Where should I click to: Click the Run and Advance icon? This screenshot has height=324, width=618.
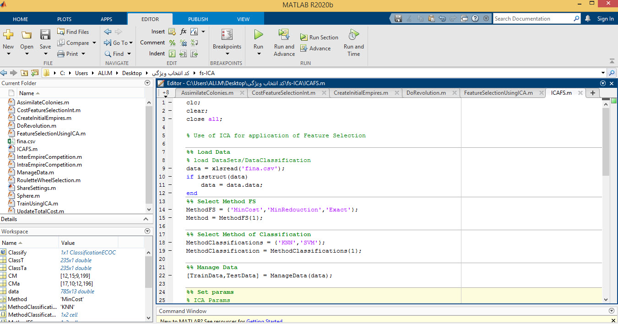click(x=284, y=35)
